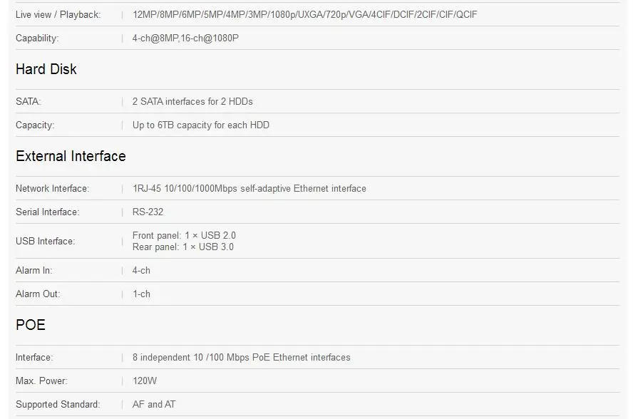This screenshot has height=419, width=633.
Task: Click the Network Interface label
Action: pos(53,189)
